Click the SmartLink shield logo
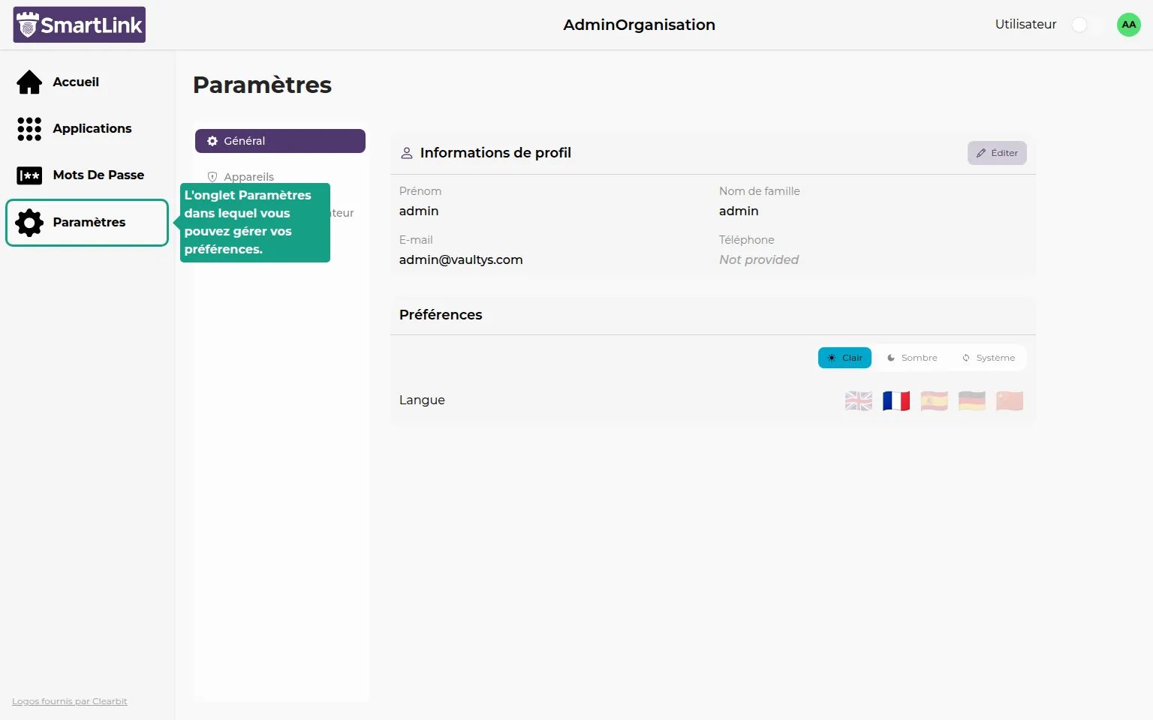Image resolution: width=1153 pixels, height=720 pixels. click(x=28, y=24)
